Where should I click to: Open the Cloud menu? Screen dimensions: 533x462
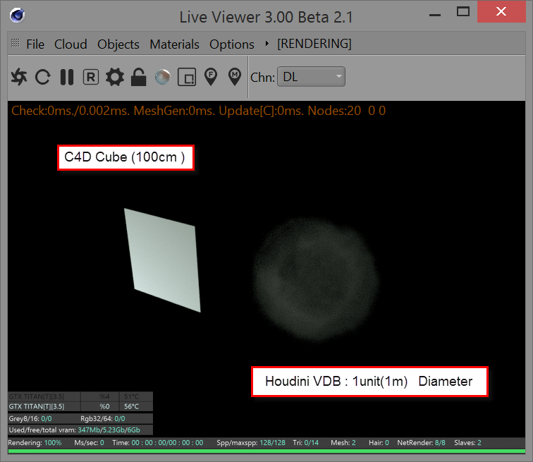tap(71, 44)
